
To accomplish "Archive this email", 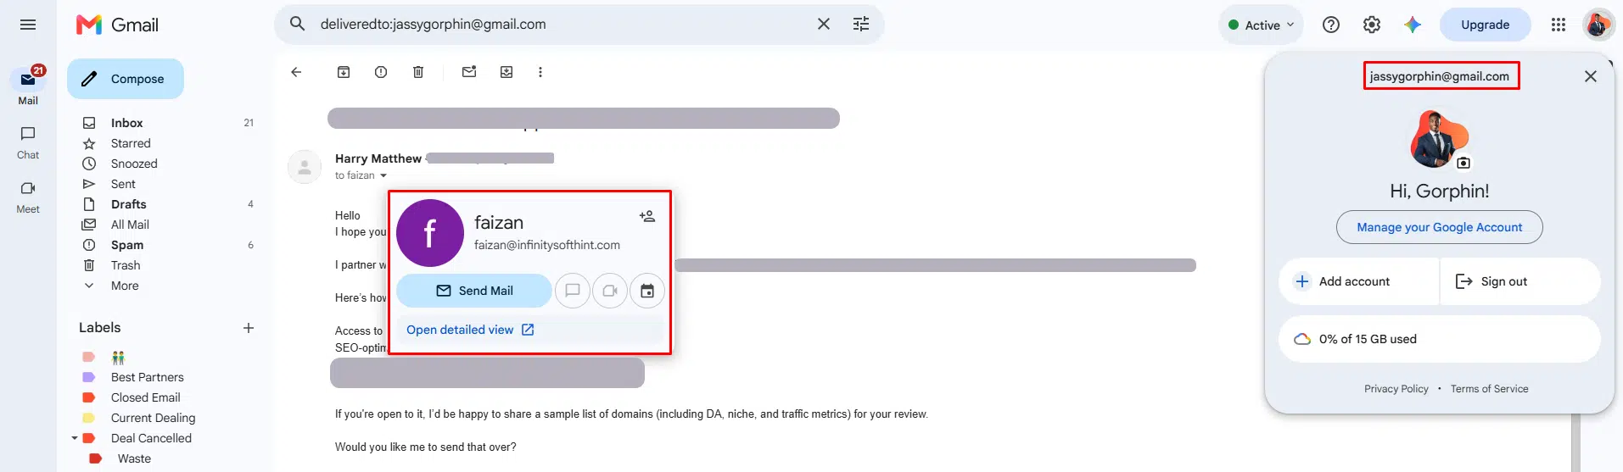I will (344, 72).
